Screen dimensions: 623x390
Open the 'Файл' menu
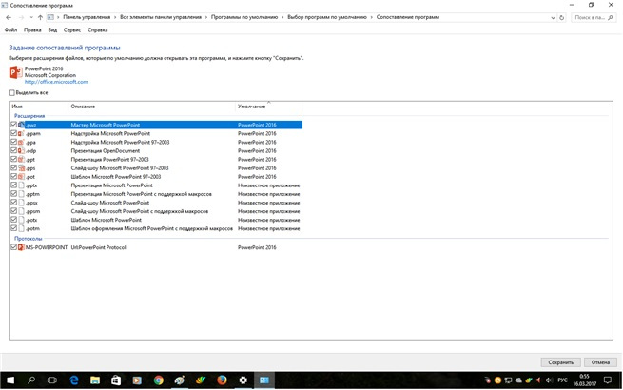click(x=10, y=30)
